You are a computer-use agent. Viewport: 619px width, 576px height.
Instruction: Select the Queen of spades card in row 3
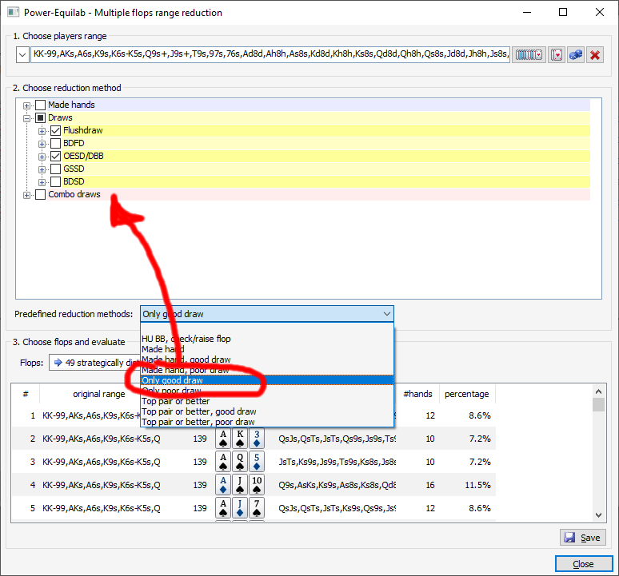point(240,462)
